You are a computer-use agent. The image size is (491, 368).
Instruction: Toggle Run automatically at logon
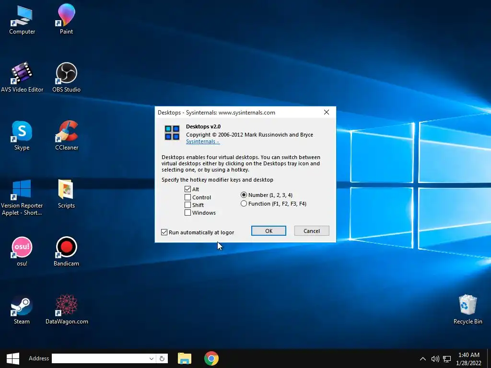(164, 232)
